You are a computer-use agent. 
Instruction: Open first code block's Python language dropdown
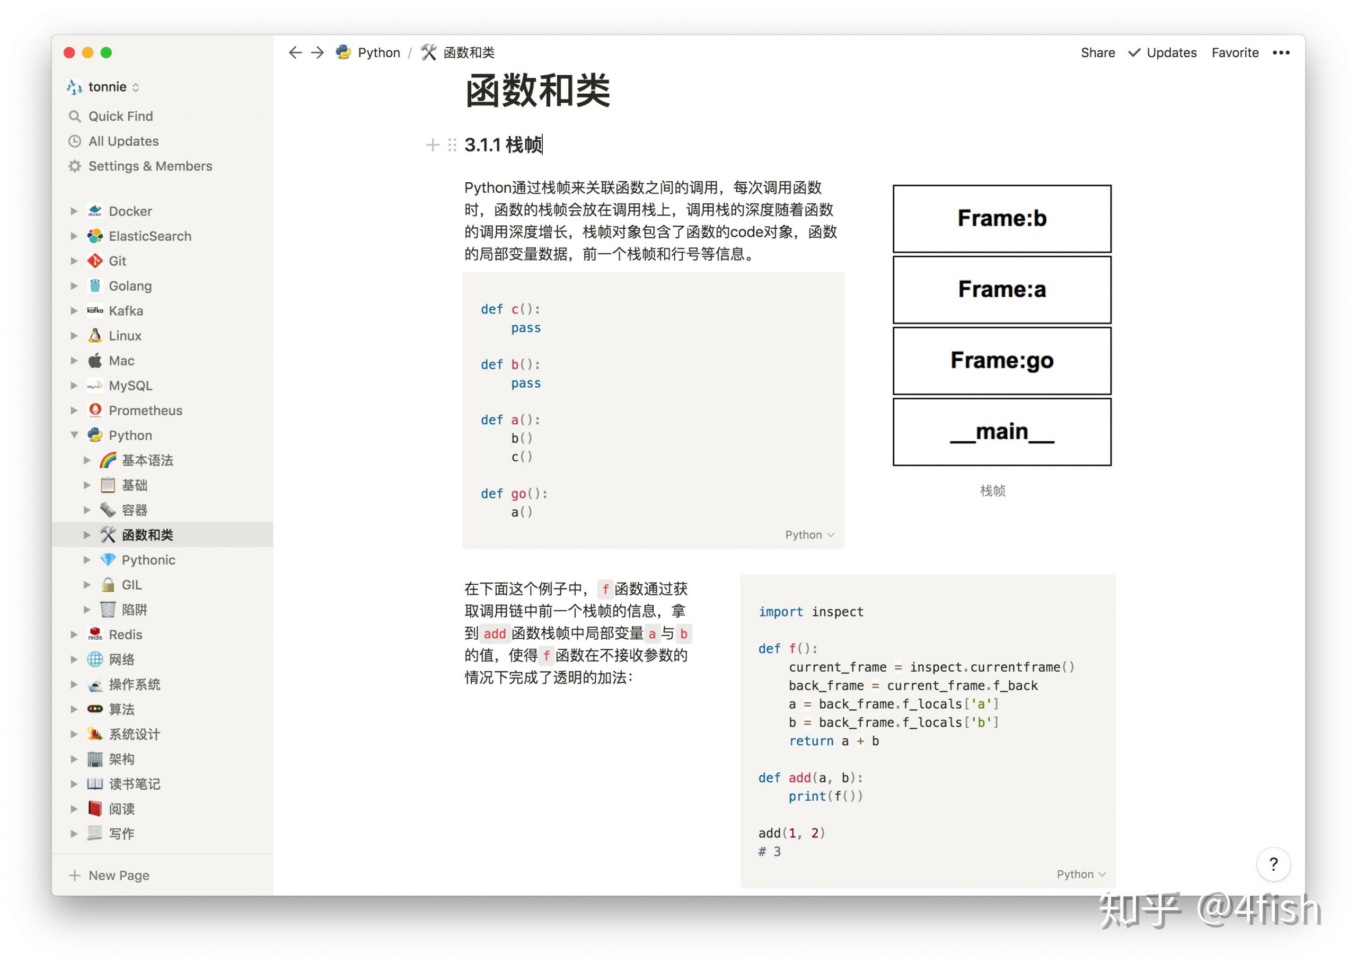(810, 535)
